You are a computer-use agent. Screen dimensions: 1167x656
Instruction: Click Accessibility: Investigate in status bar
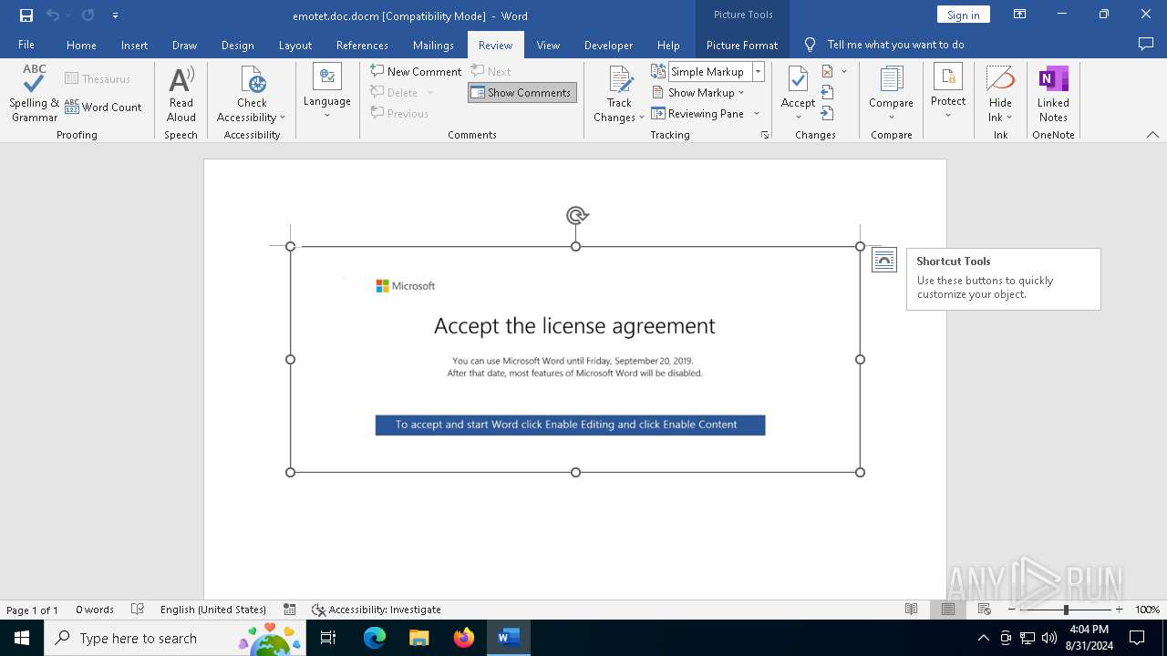pyautogui.click(x=376, y=610)
